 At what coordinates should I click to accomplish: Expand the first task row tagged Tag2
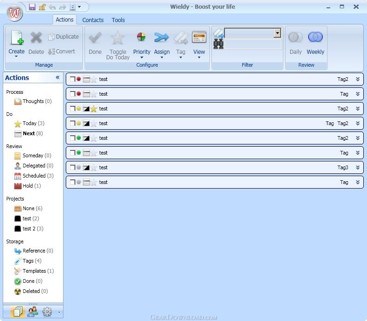[358, 79]
